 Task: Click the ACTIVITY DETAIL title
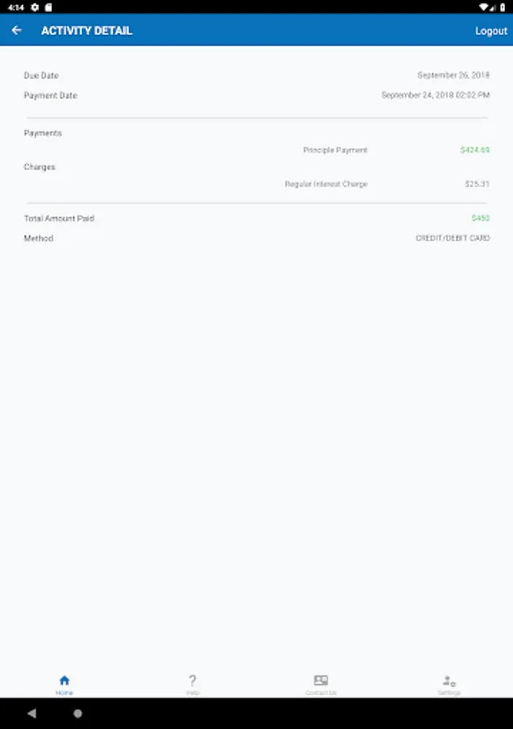[x=87, y=31]
